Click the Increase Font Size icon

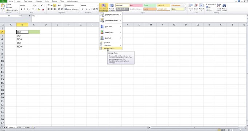click(41, 5)
